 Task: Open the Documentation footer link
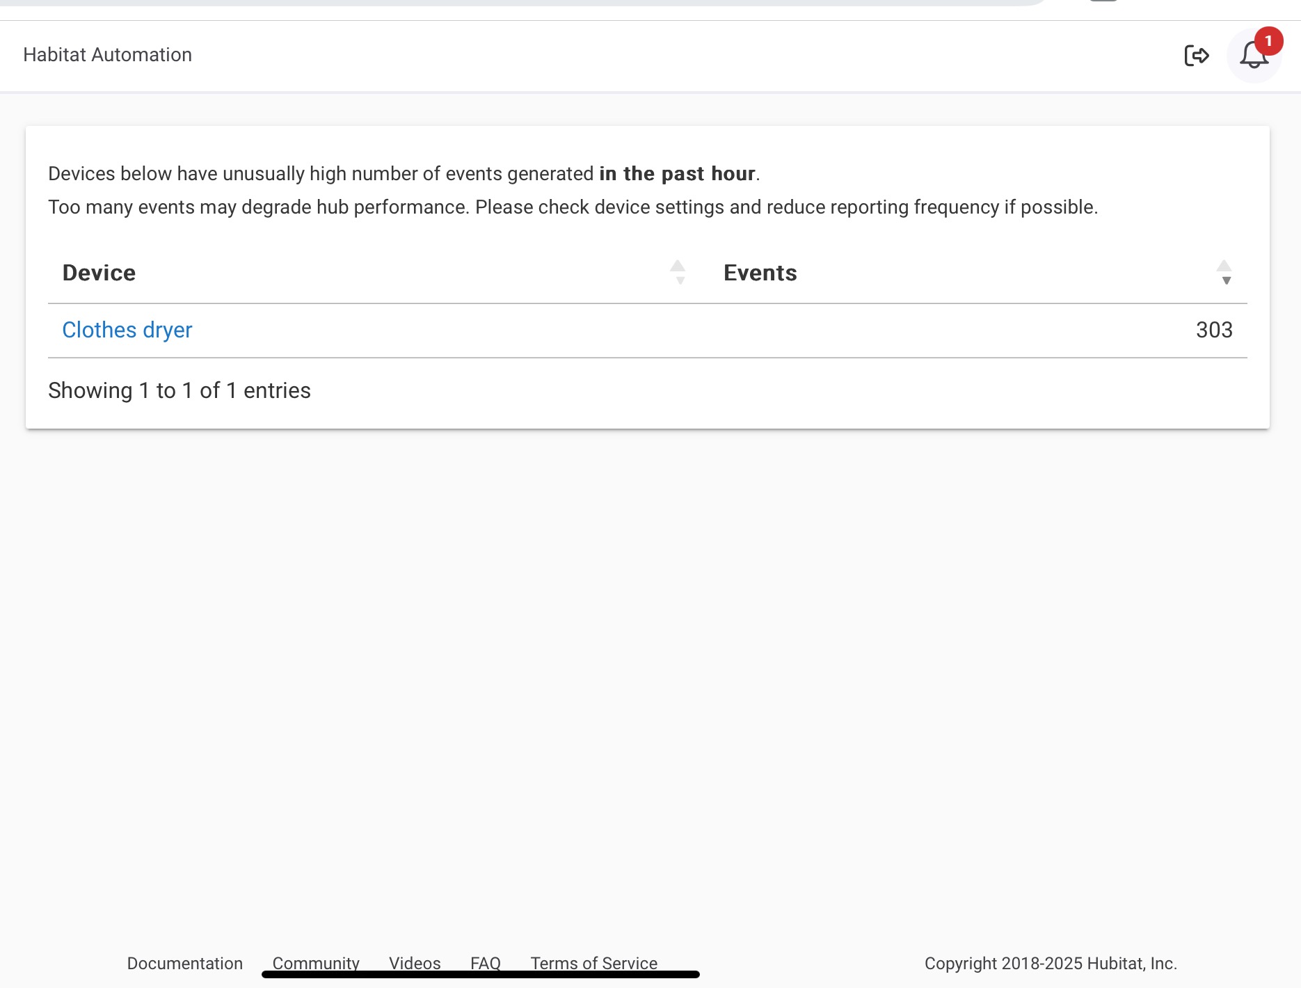184,963
